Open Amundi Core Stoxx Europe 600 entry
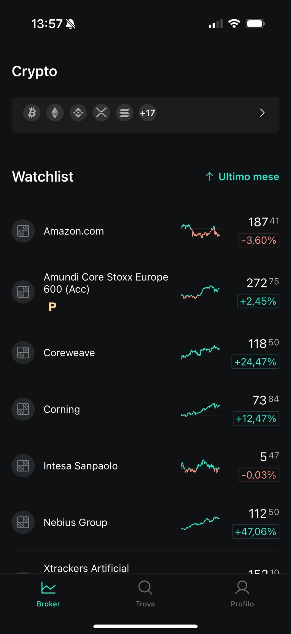This screenshot has height=634, width=291. [106, 283]
